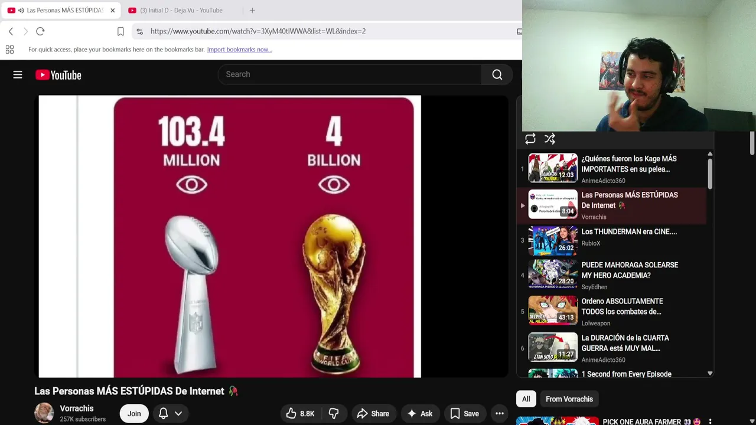
Task: Go forward with the browser forward arrow
Action: click(x=25, y=31)
